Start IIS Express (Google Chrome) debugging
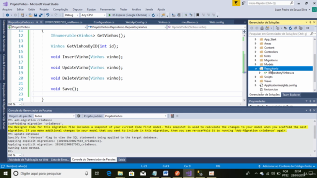The width and height of the screenshot is (317, 178). pos(128,15)
